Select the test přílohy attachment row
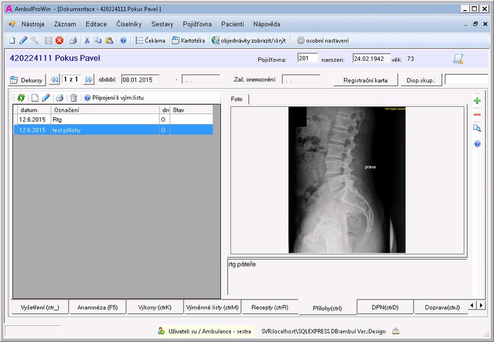Viewport: 494px width, 342px height. click(x=113, y=130)
